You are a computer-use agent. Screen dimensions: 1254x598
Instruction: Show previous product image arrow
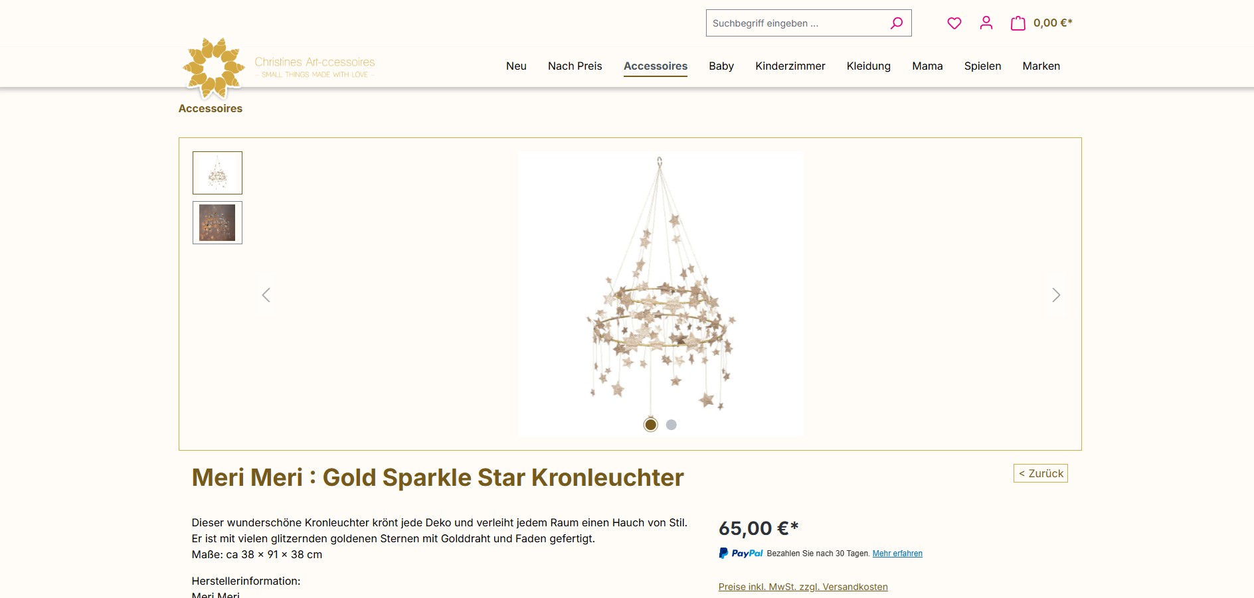click(266, 295)
